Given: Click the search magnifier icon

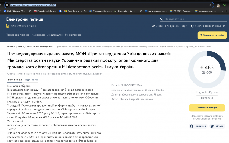Looking at the screenshot, I should point(162,19).
